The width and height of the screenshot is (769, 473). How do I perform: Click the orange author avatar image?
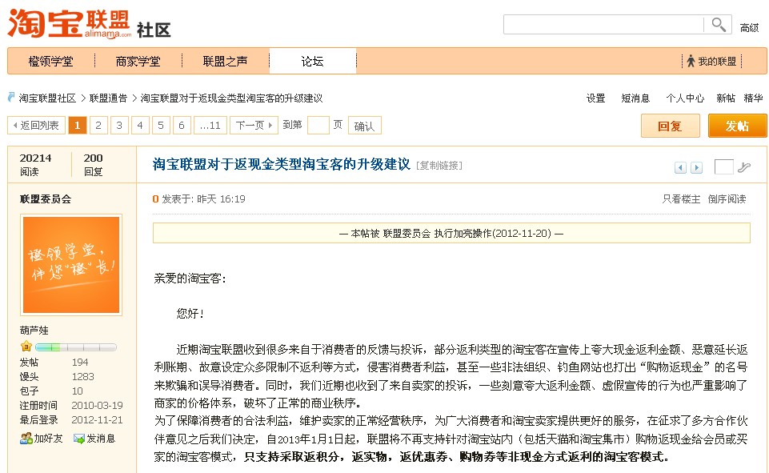click(71, 264)
